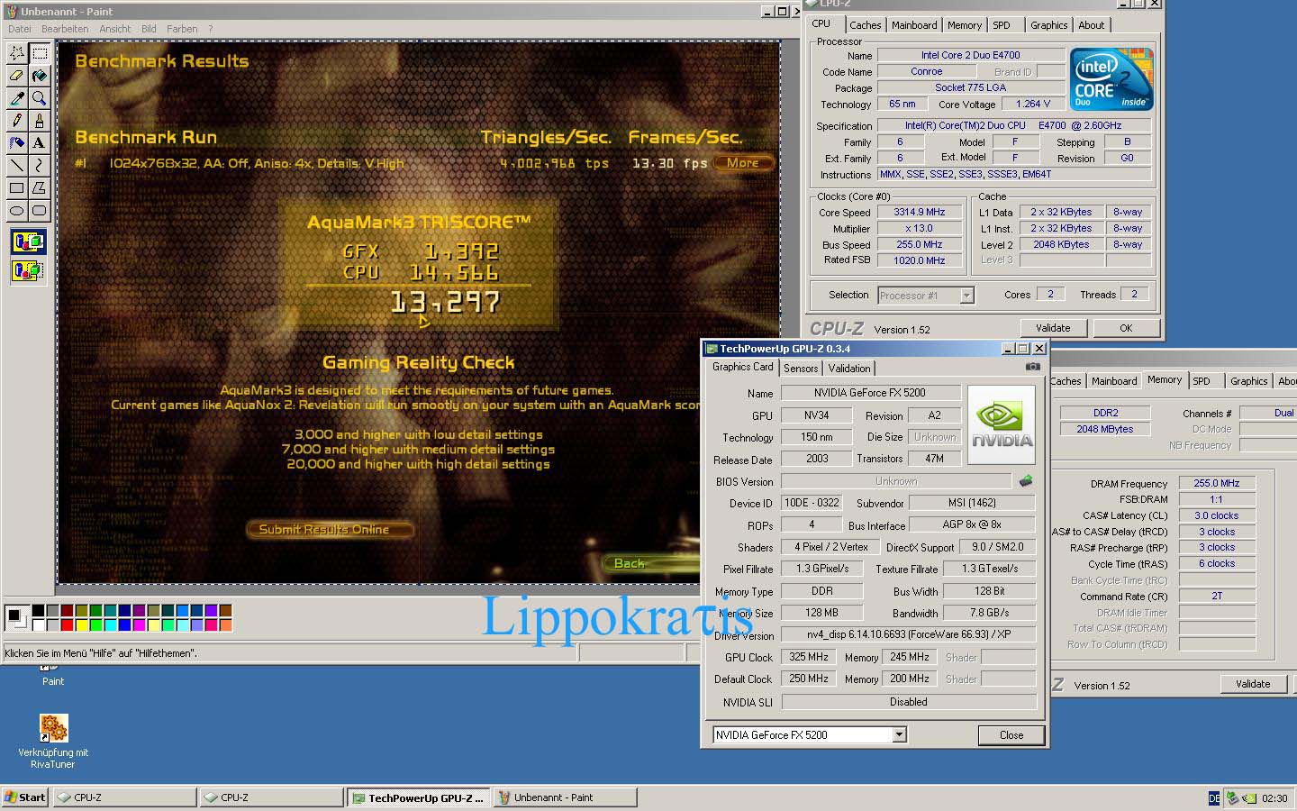
Task: Click the Intel Core 2 Duo logo
Action: (1111, 79)
